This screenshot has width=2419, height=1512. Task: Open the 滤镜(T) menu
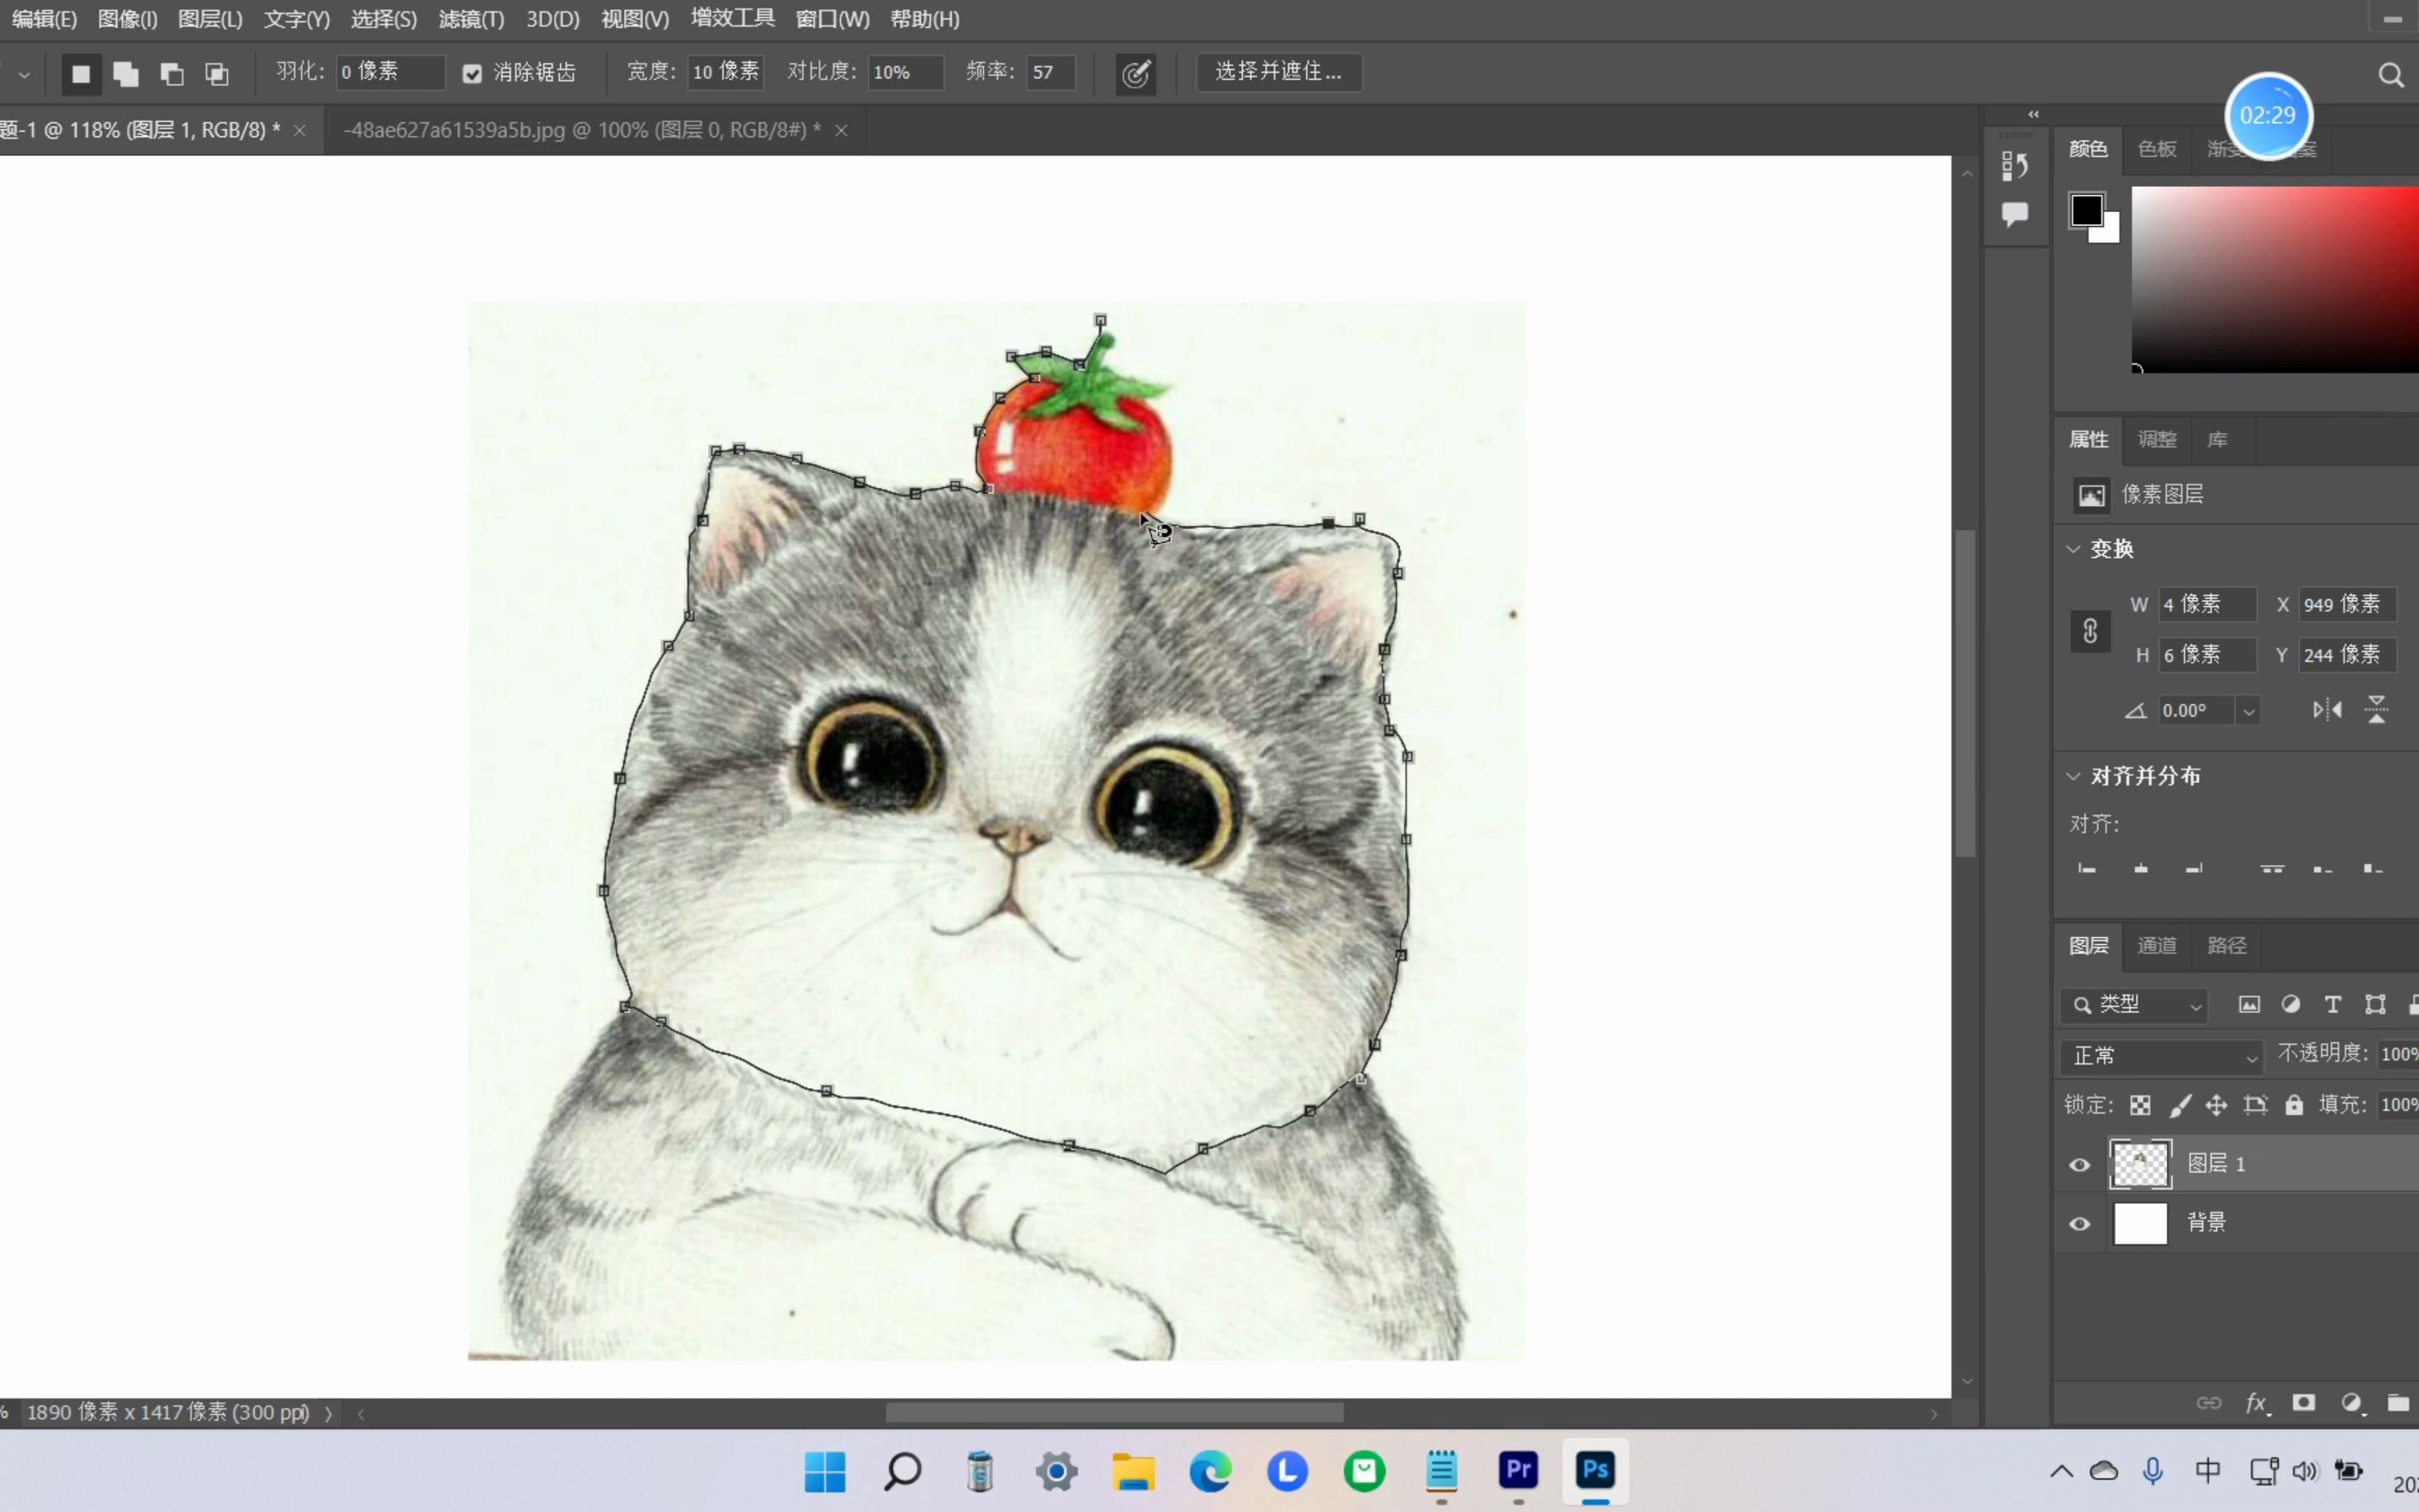coord(472,19)
